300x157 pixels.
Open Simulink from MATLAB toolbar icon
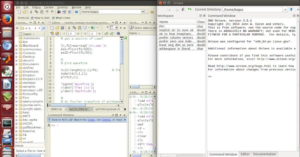[59, 12]
